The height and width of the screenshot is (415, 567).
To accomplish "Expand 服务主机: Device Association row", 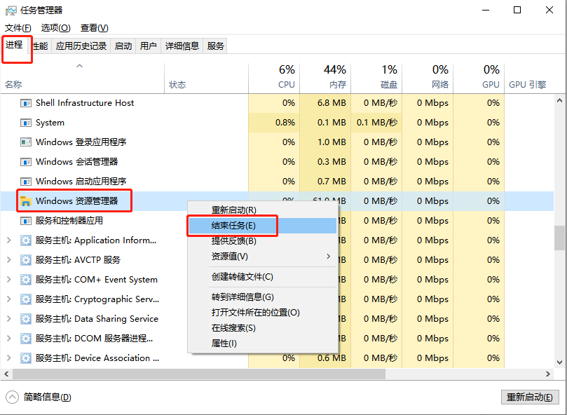I will point(9,358).
